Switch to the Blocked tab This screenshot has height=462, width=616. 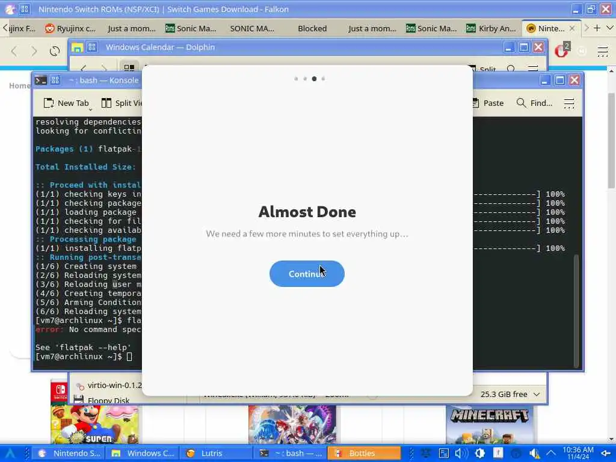tap(312, 28)
